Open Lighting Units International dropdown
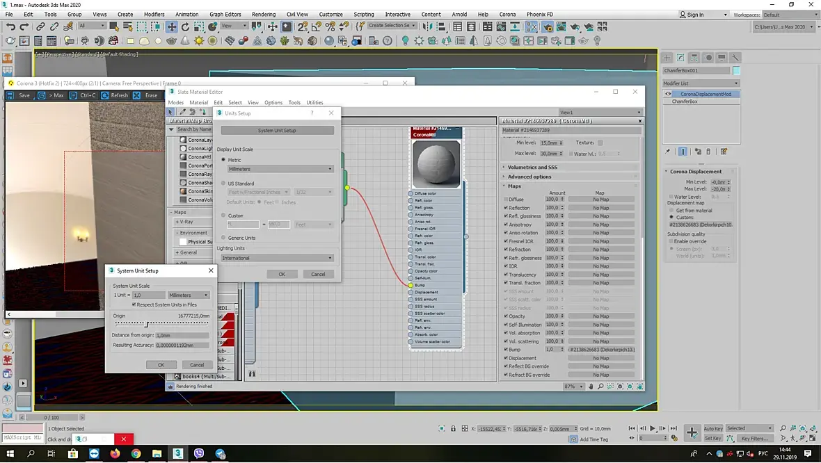Viewport: 821px width, 463px height. [277, 258]
